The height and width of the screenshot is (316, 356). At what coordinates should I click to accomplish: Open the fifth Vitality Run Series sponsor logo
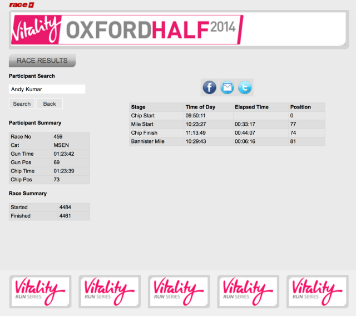318,292
